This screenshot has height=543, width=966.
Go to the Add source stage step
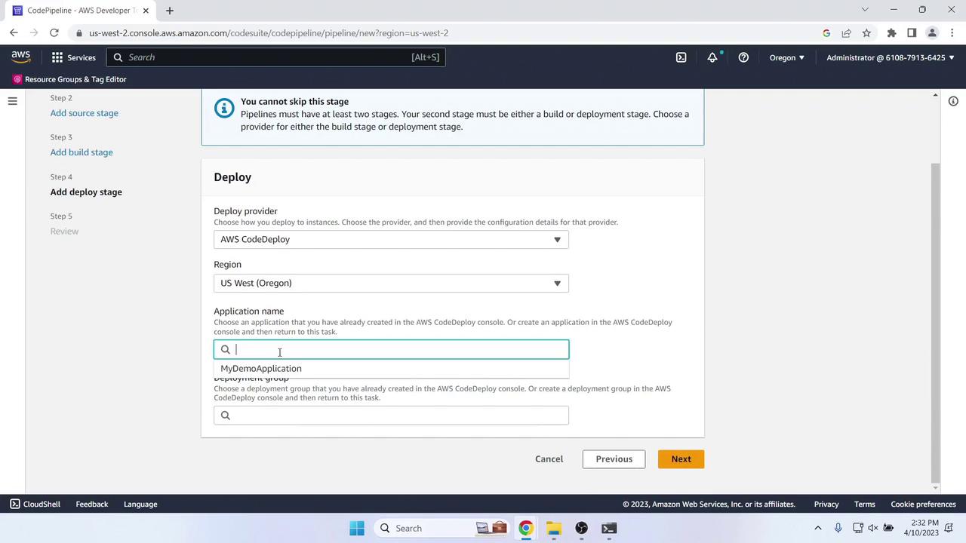(x=85, y=113)
